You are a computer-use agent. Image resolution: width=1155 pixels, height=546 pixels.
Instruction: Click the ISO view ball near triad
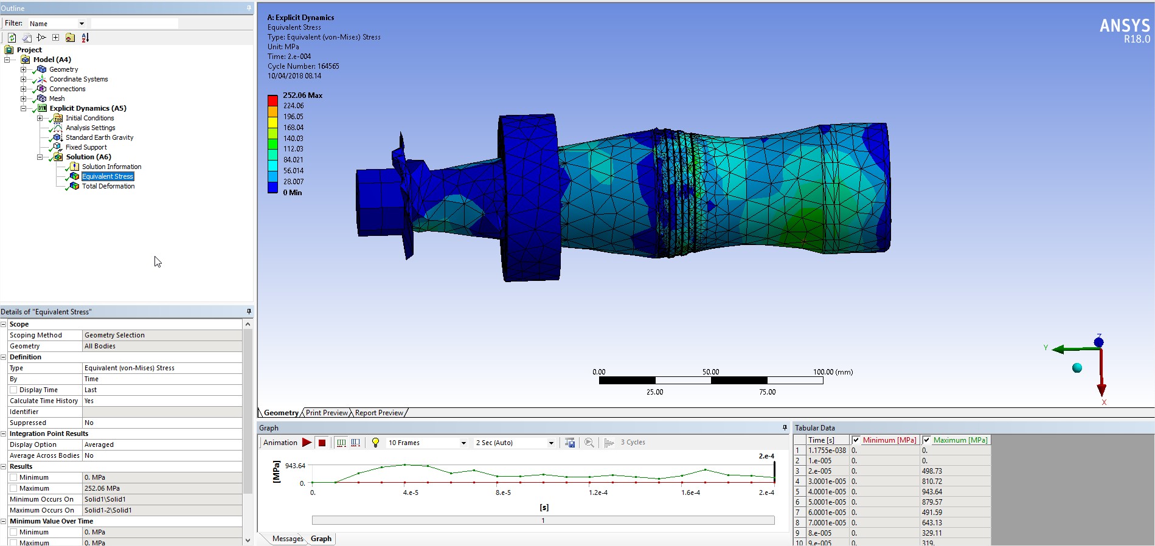1077,368
